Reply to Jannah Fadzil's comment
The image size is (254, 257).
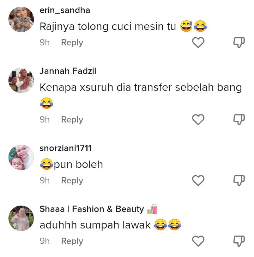click(x=72, y=120)
